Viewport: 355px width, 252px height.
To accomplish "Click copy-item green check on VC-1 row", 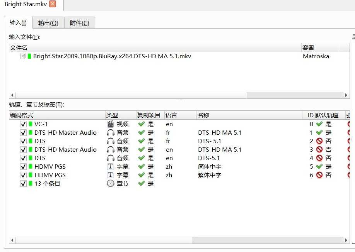I will [141, 124].
